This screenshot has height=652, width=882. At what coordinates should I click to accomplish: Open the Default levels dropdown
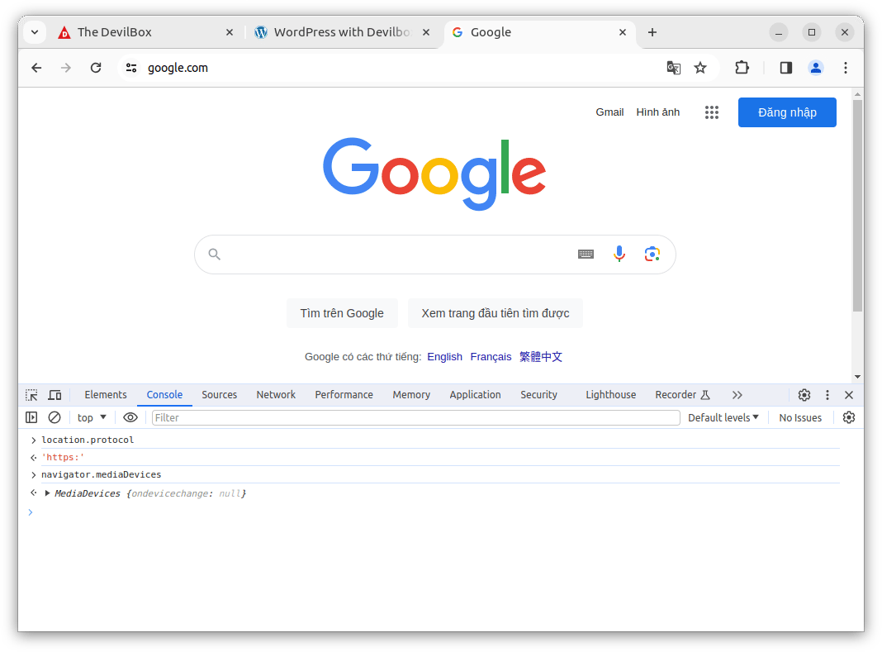[723, 418]
